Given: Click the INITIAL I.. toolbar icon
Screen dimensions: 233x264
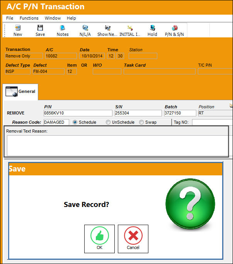Looking at the screenshot, I should tap(130, 28).
